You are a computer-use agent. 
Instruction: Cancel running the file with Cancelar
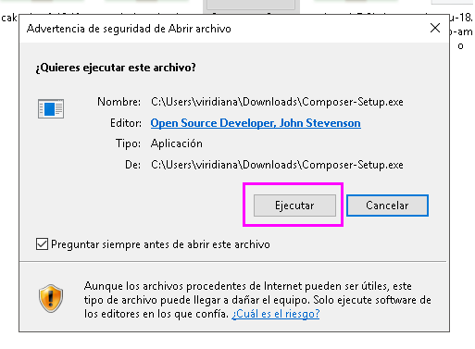[387, 206]
